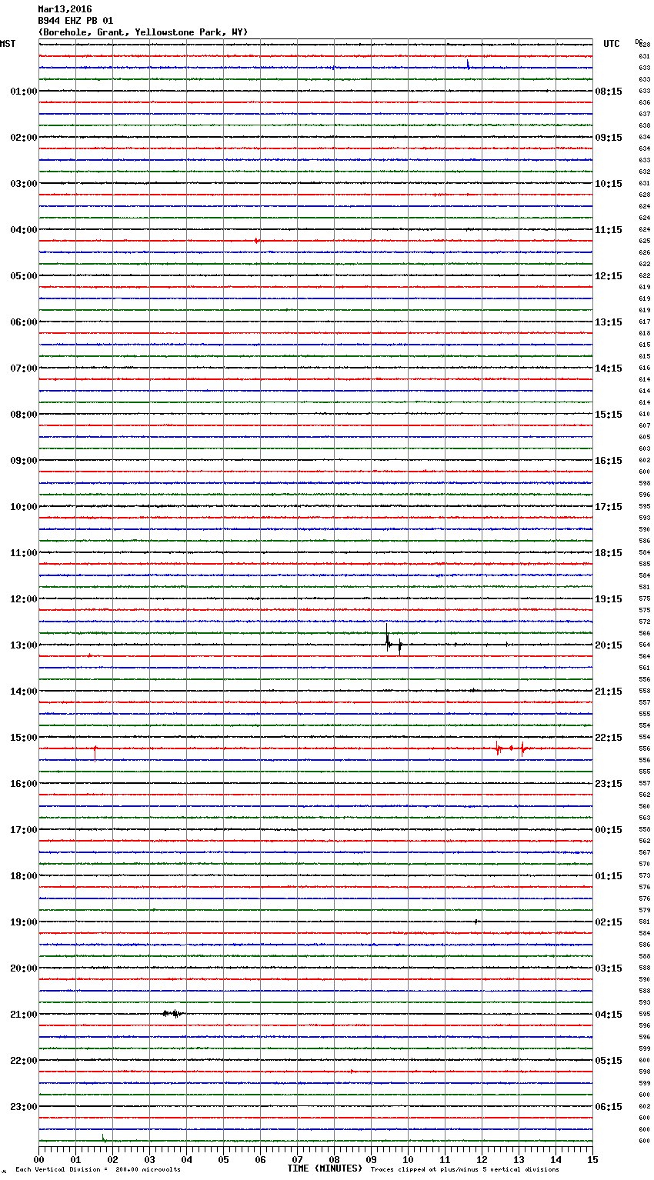Click the TIME (MINUTES) axis title
Viewport: 654px width, 1180px height.
(325, 1168)
